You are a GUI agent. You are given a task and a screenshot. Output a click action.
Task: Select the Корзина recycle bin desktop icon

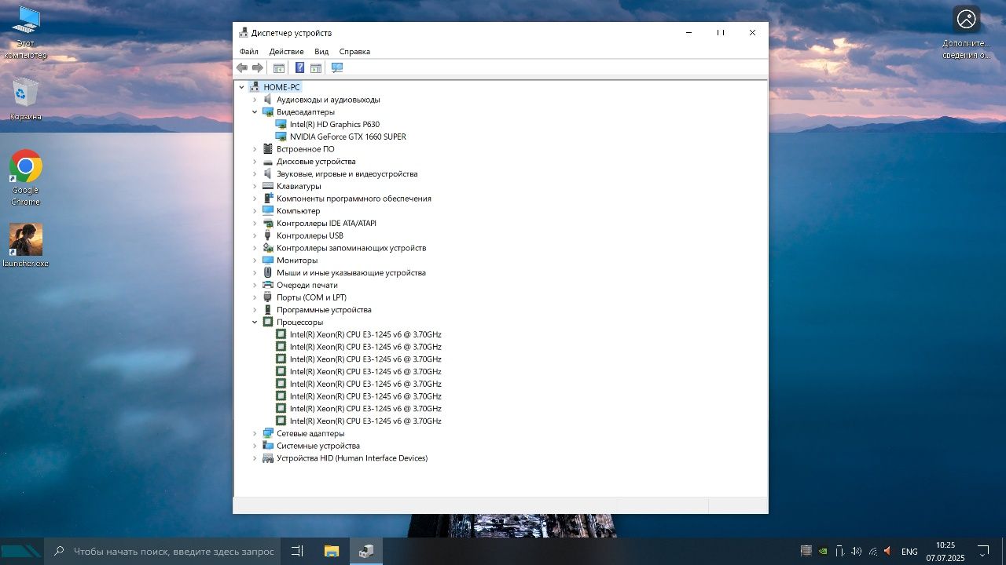[25, 99]
